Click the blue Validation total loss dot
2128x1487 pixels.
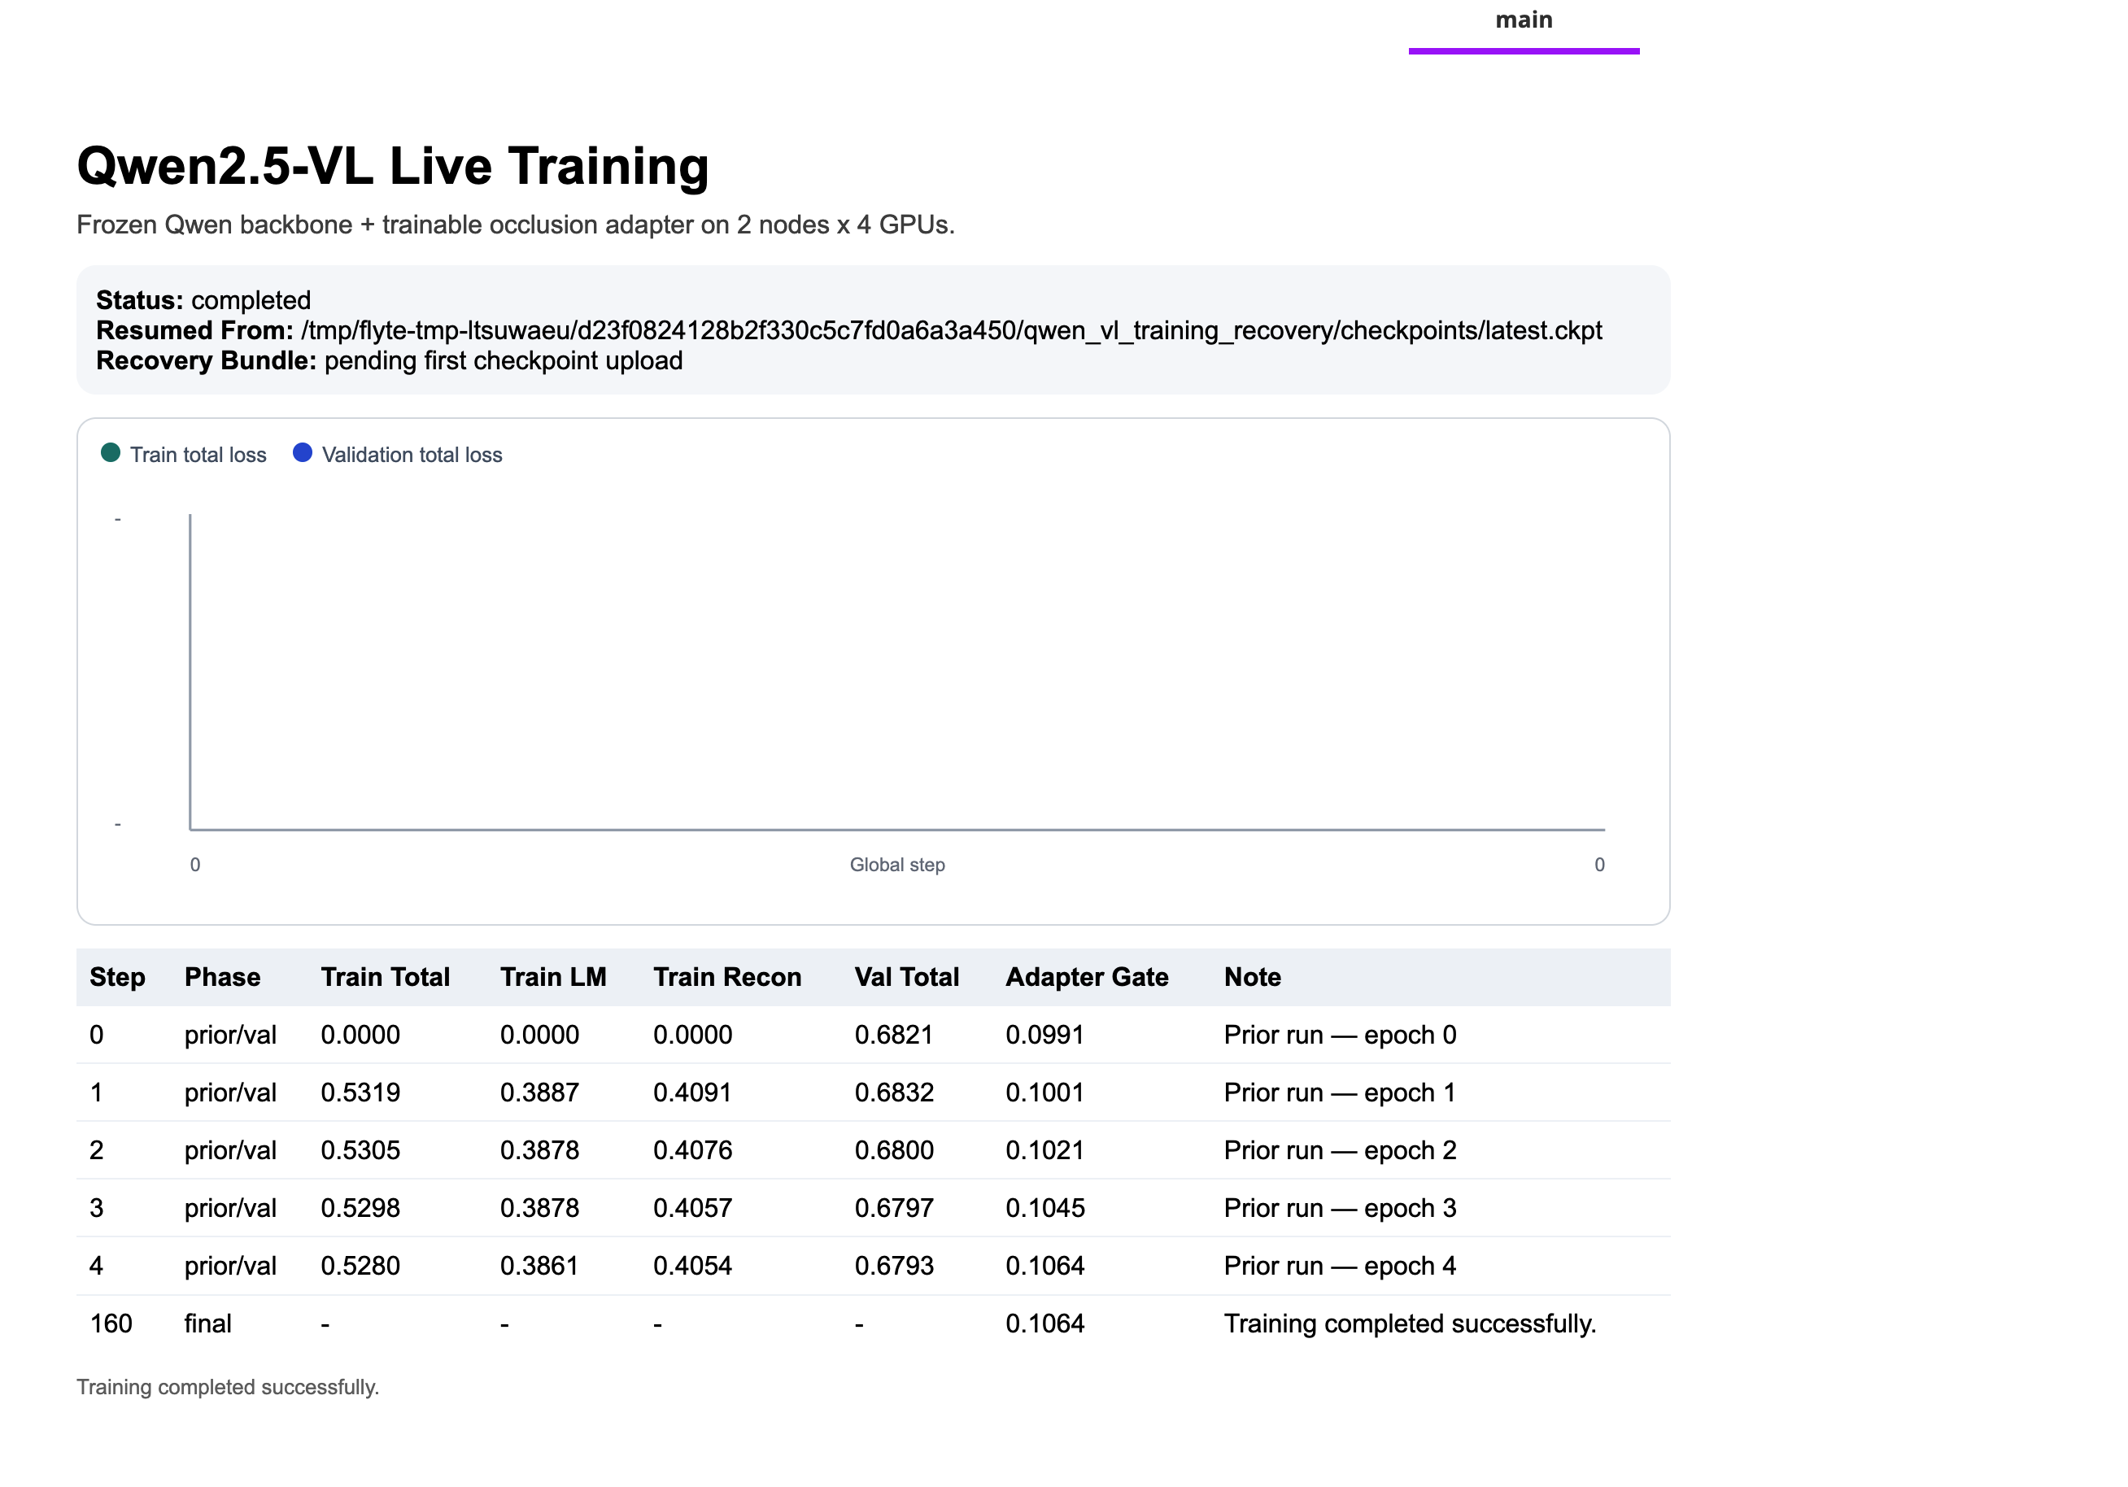pyautogui.click(x=302, y=452)
